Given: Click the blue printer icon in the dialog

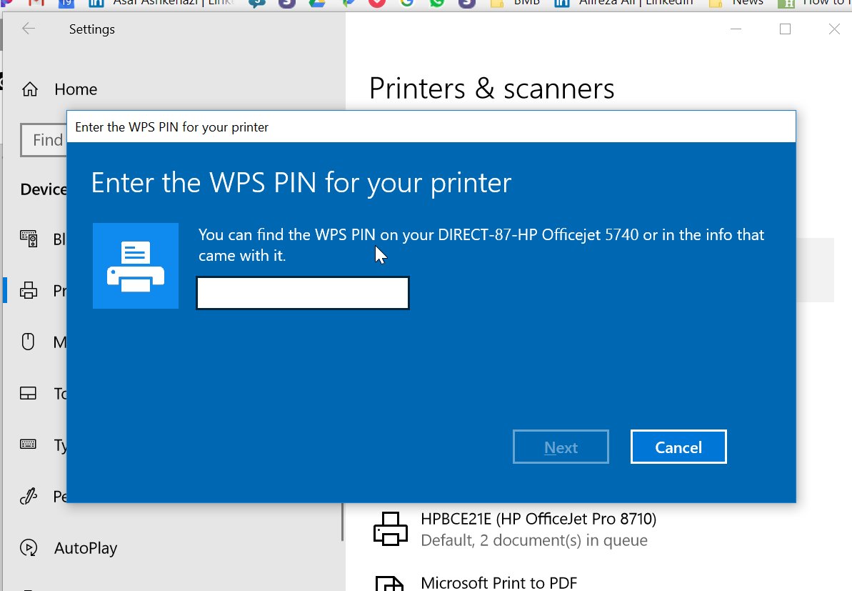Looking at the screenshot, I should click(136, 266).
